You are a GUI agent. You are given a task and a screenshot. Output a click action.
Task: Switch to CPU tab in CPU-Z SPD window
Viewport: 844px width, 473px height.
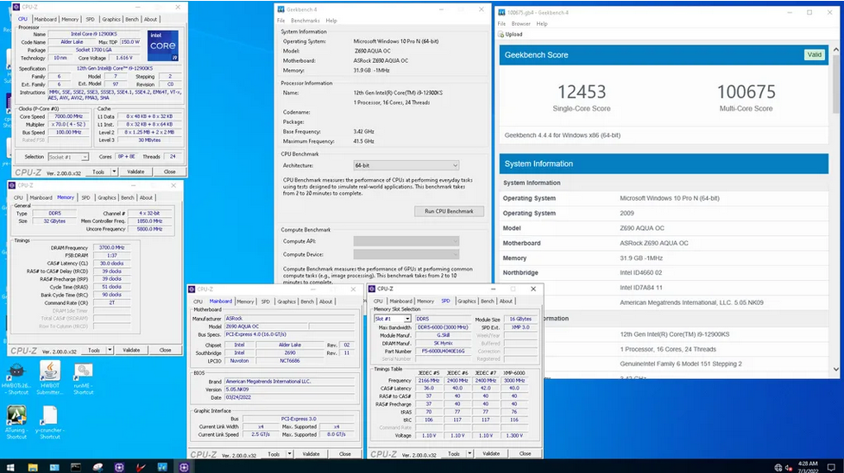(x=378, y=302)
